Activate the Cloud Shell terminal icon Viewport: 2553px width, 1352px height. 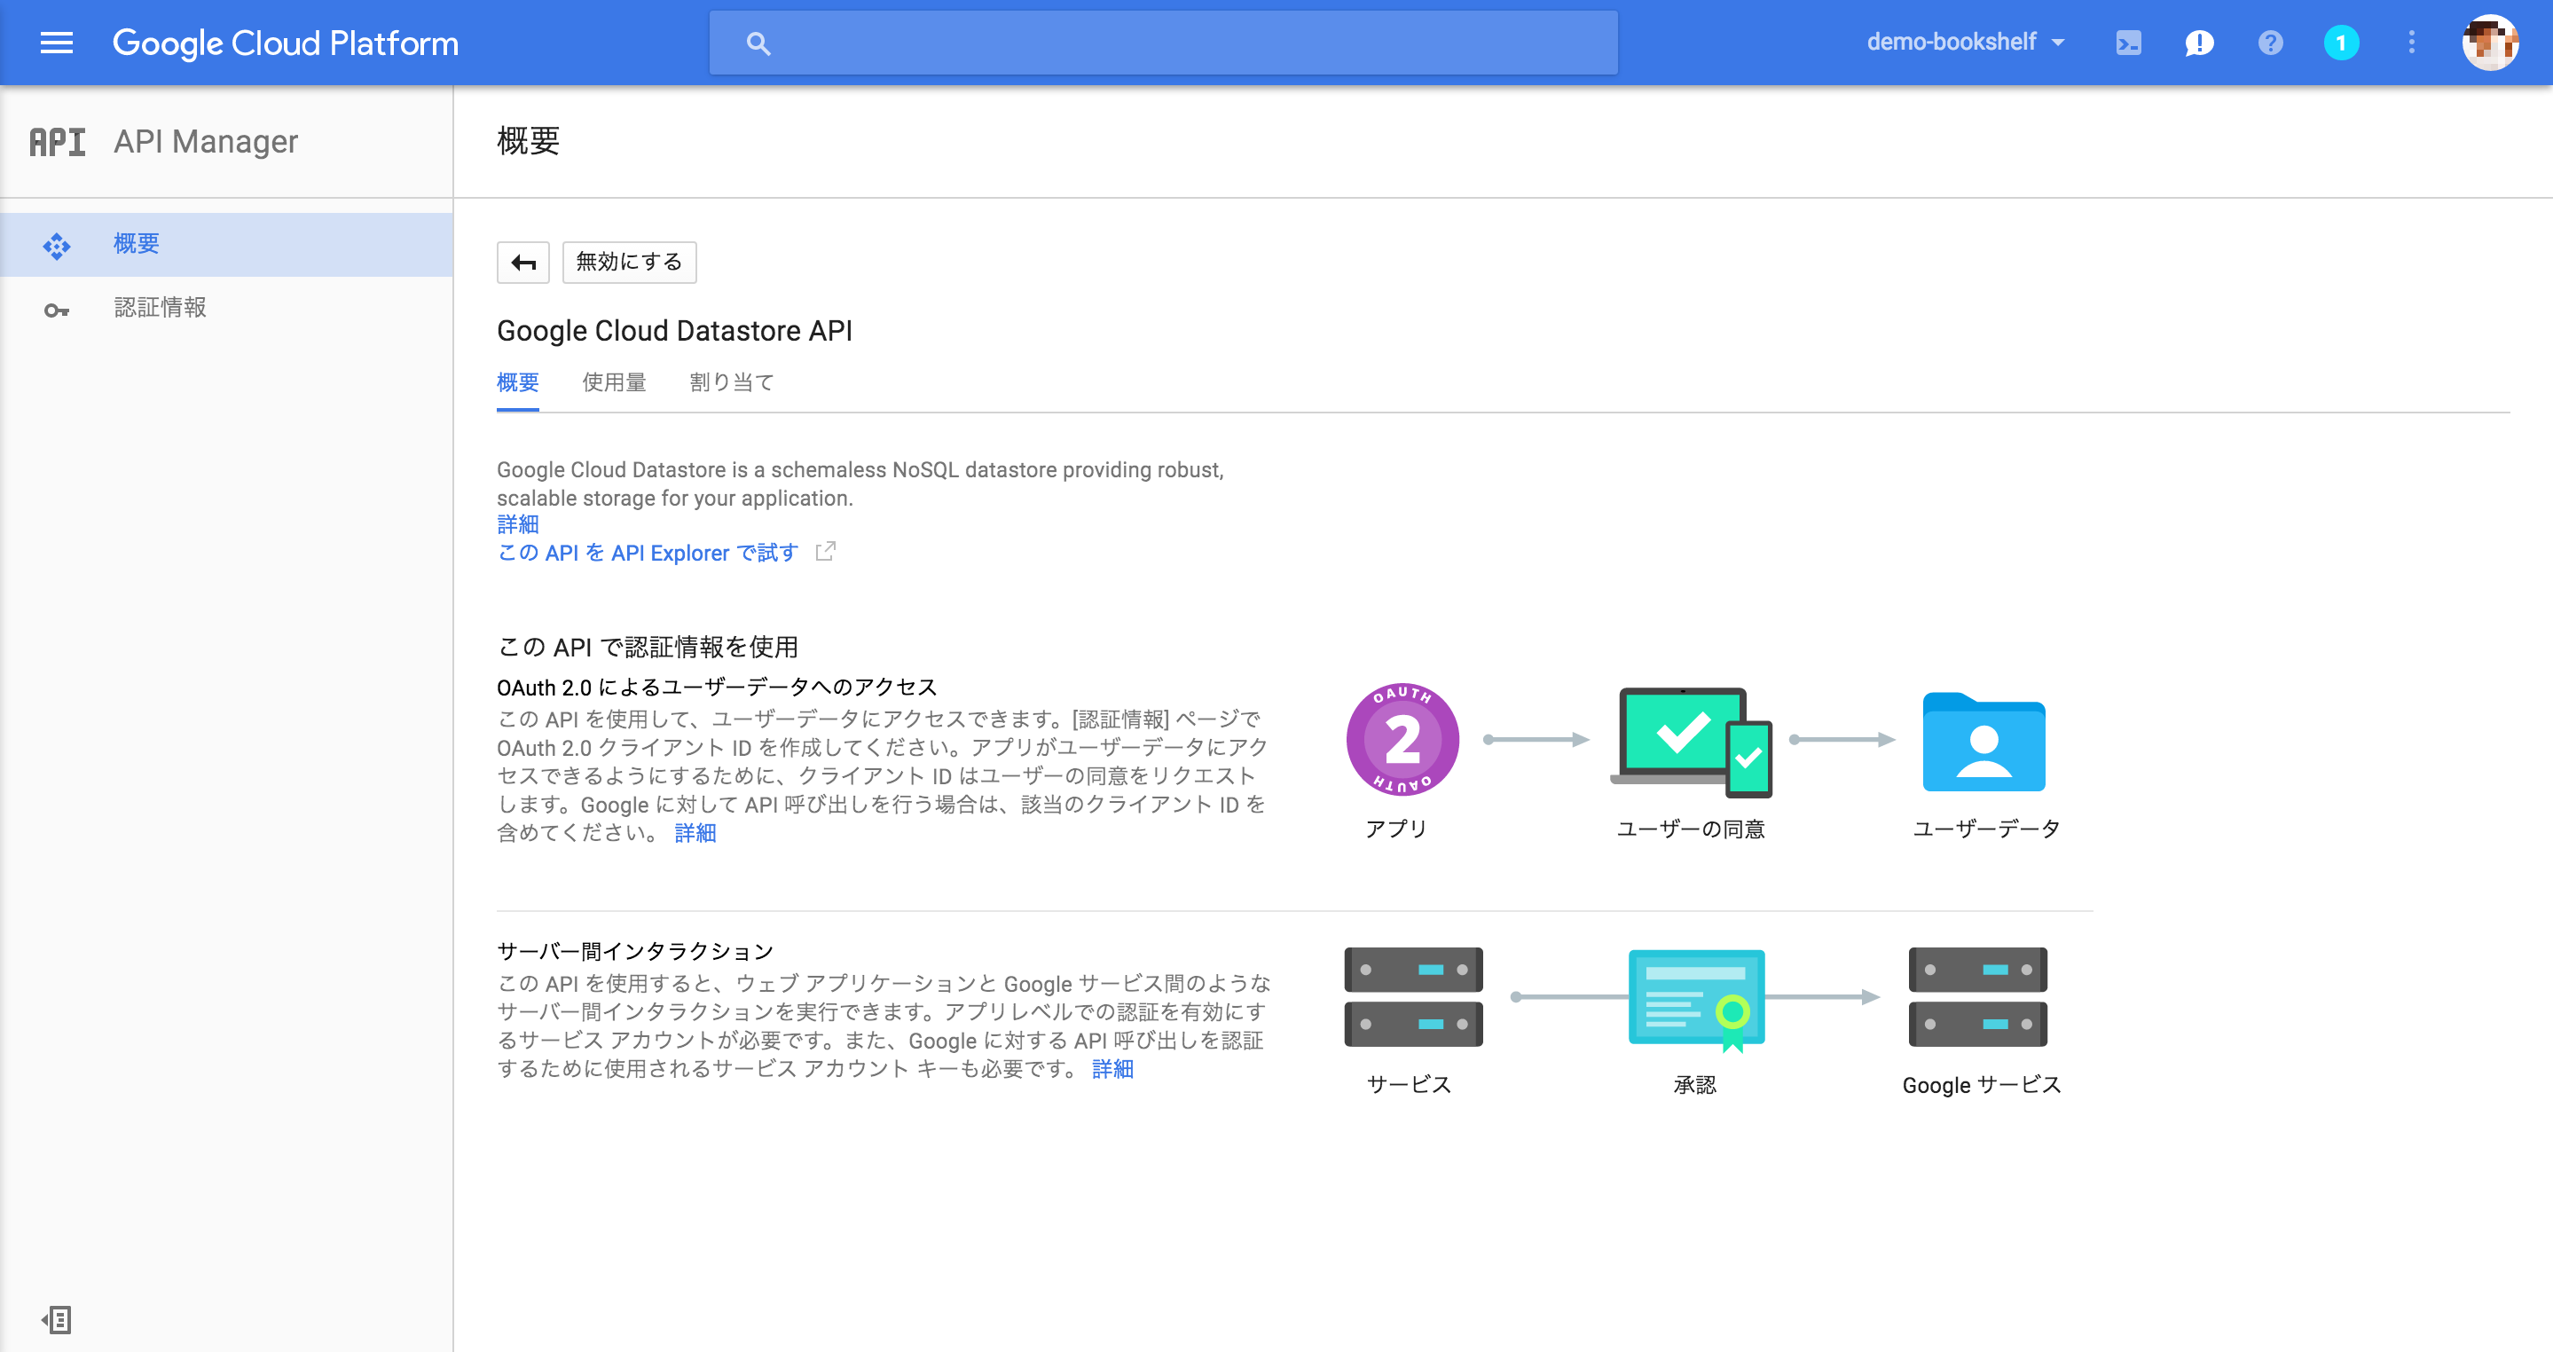(x=2128, y=42)
